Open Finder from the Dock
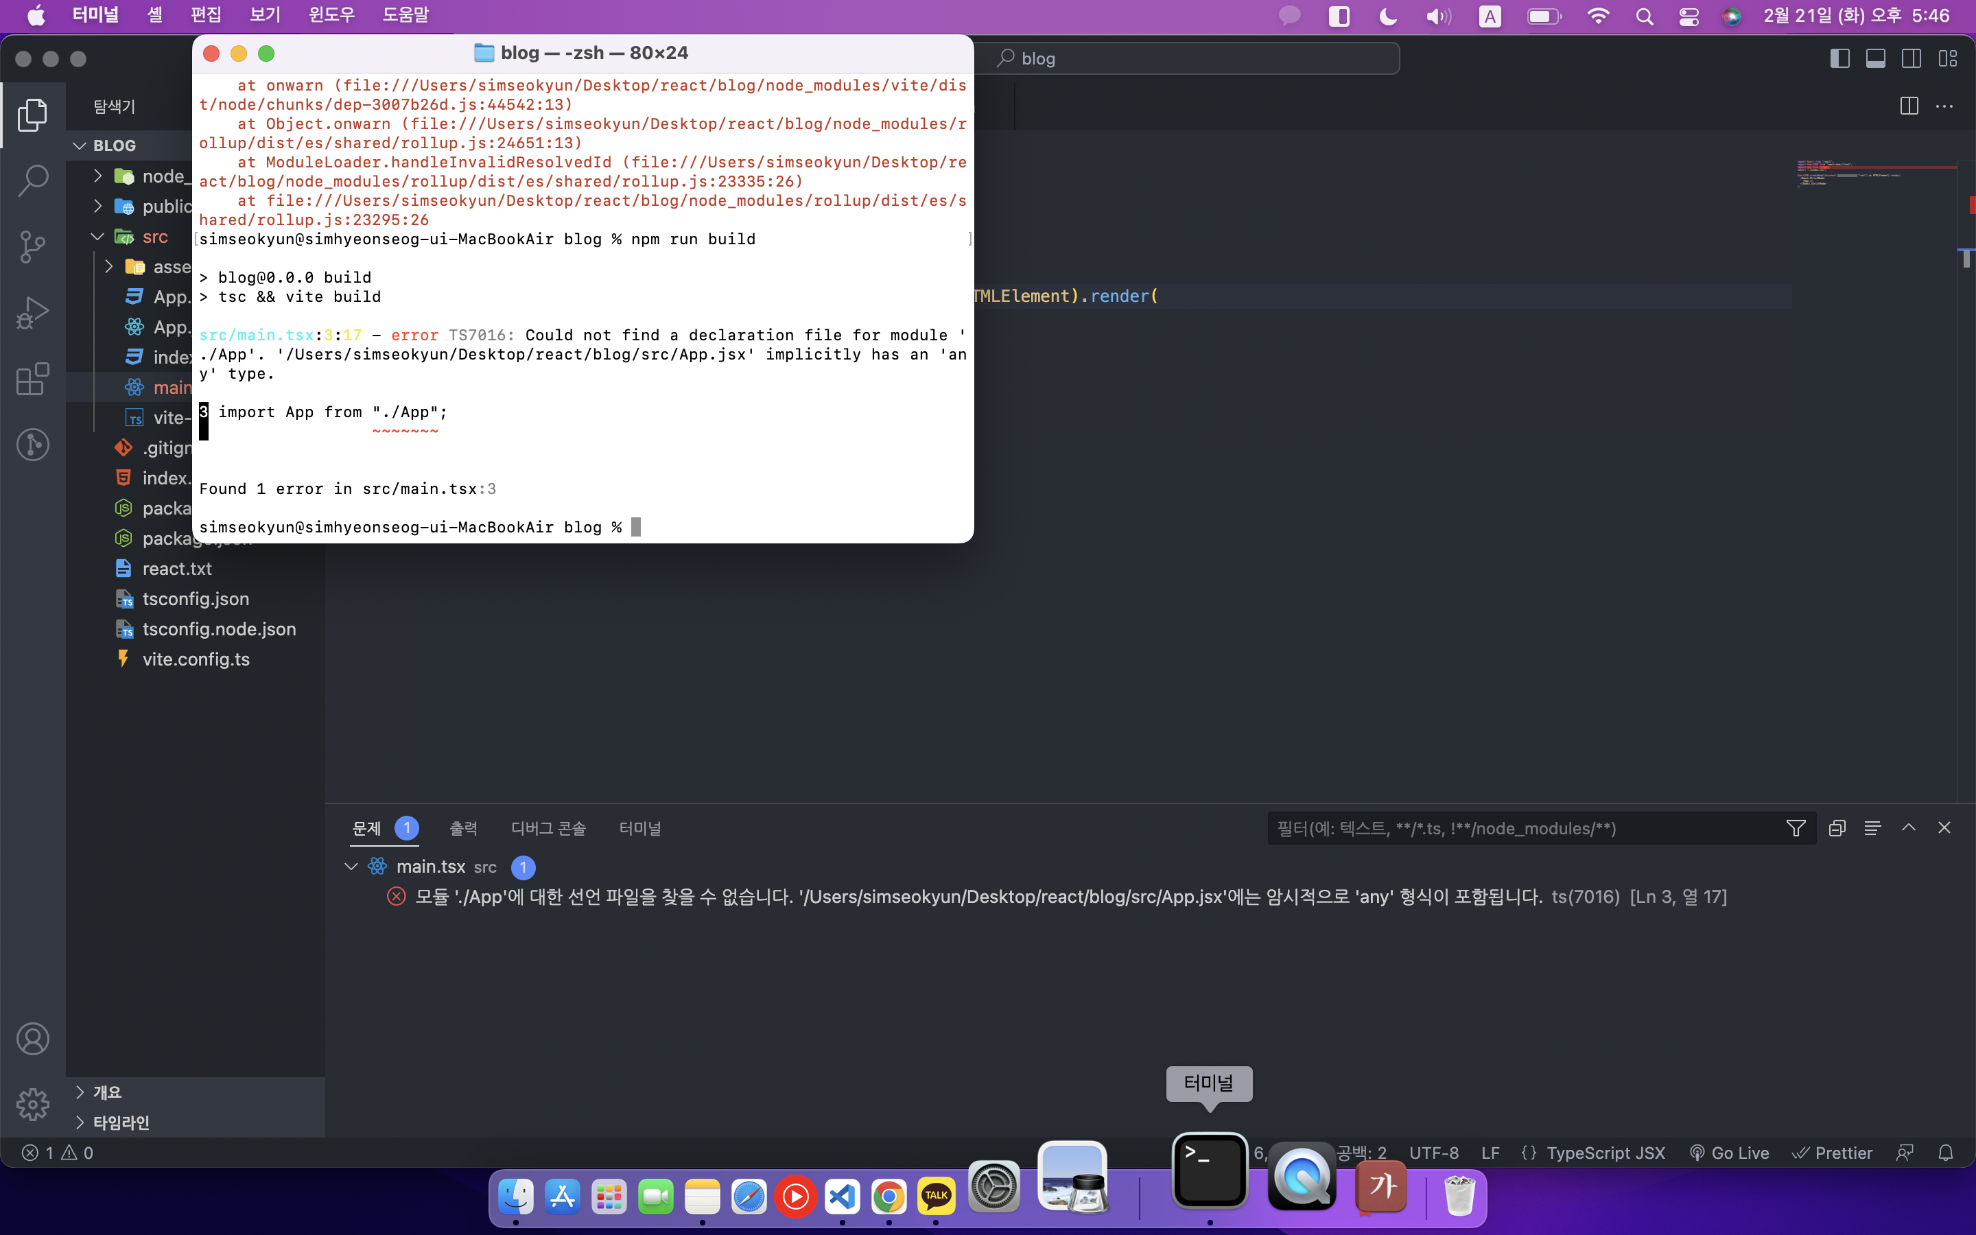This screenshot has width=1976, height=1235. click(516, 1197)
